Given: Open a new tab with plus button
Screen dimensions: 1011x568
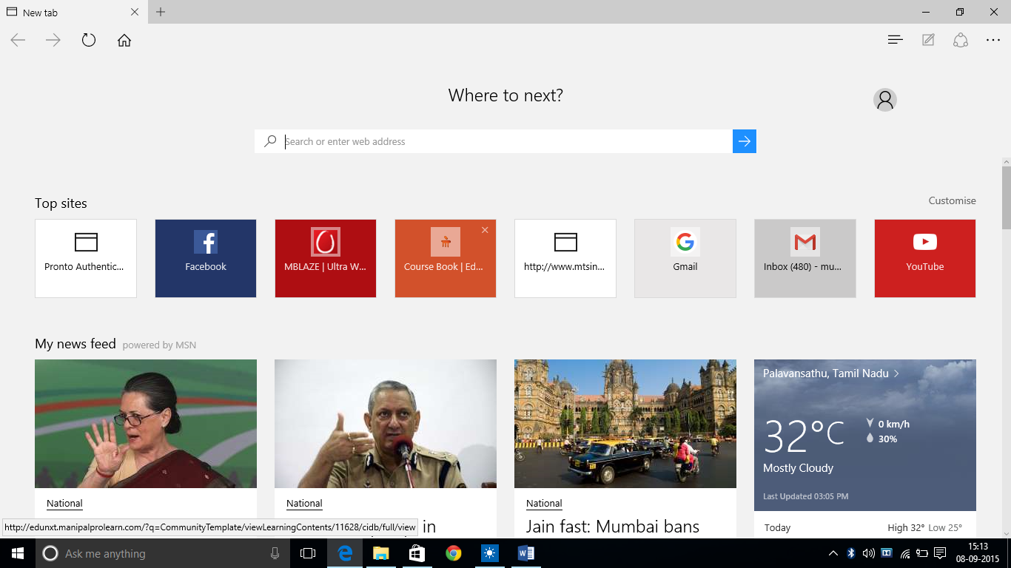Looking at the screenshot, I should click(x=161, y=12).
